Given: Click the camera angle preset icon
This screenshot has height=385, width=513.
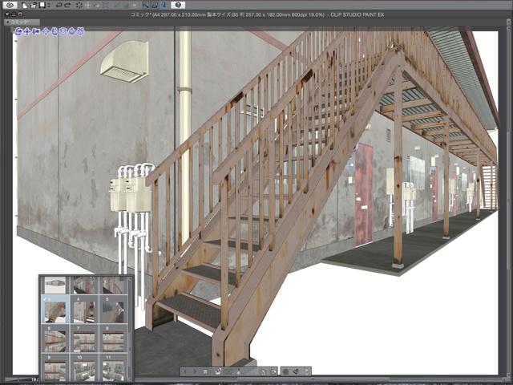Looking at the screenshot, I should [x=218, y=371].
